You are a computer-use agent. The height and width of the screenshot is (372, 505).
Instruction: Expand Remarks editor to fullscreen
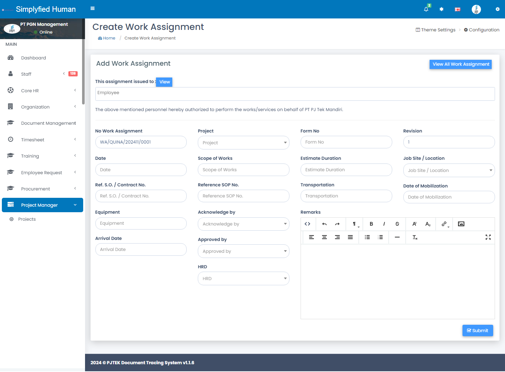[x=488, y=237]
